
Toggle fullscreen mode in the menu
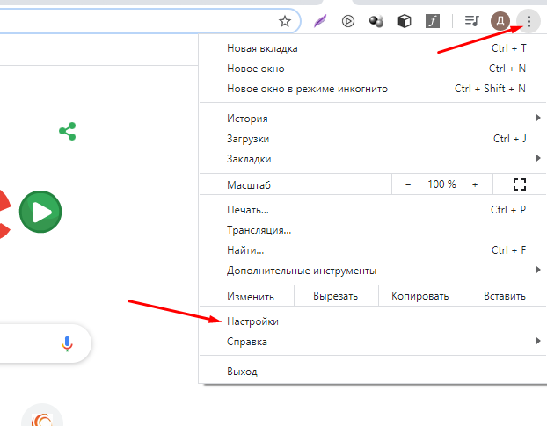520,184
